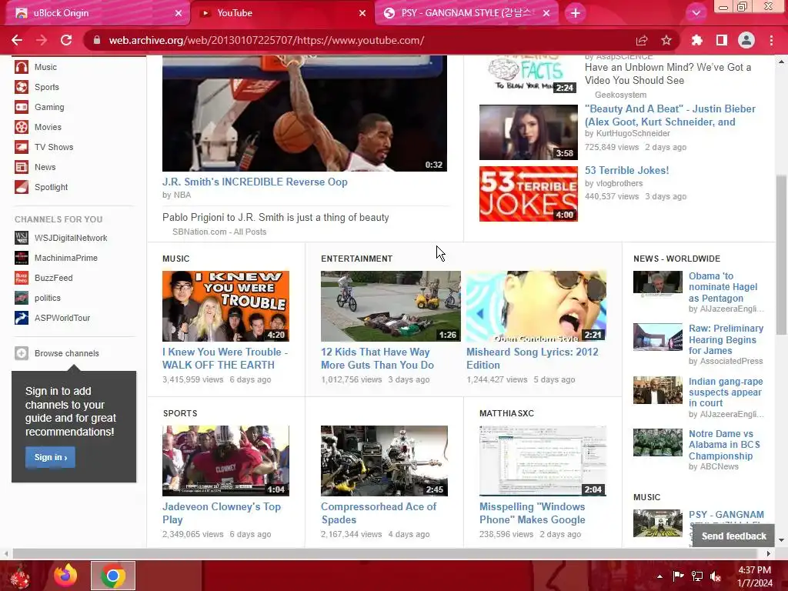The image size is (788, 591).
Task: Click the Send feedback button
Action: (x=733, y=536)
